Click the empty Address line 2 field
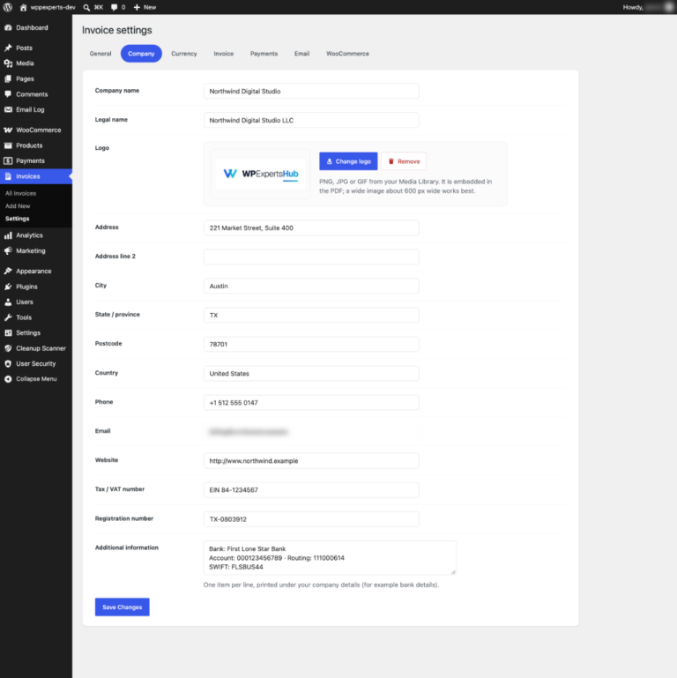The width and height of the screenshot is (677, 678). click(x=311, y=257)
